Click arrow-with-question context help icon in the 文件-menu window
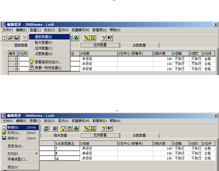This screenshot has width=219, height=171. (x=110, y=128)
